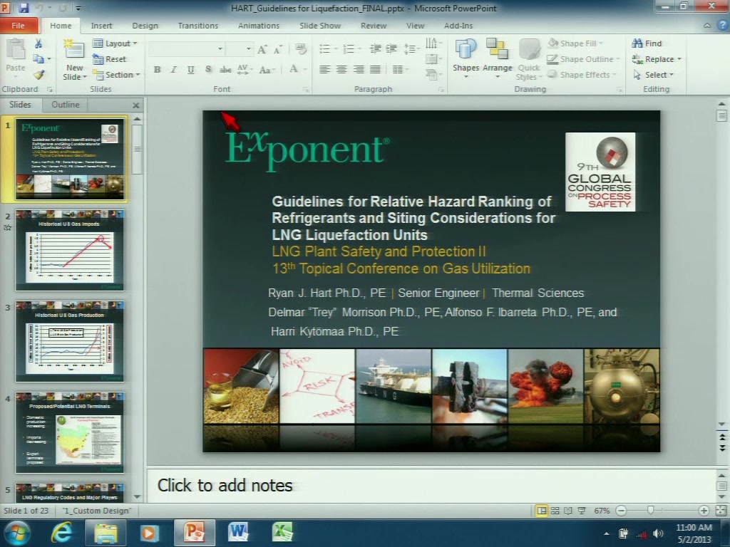Toggle Underline formatting
The height and width of the screenshot is (547, 730).
coord(190,70)
